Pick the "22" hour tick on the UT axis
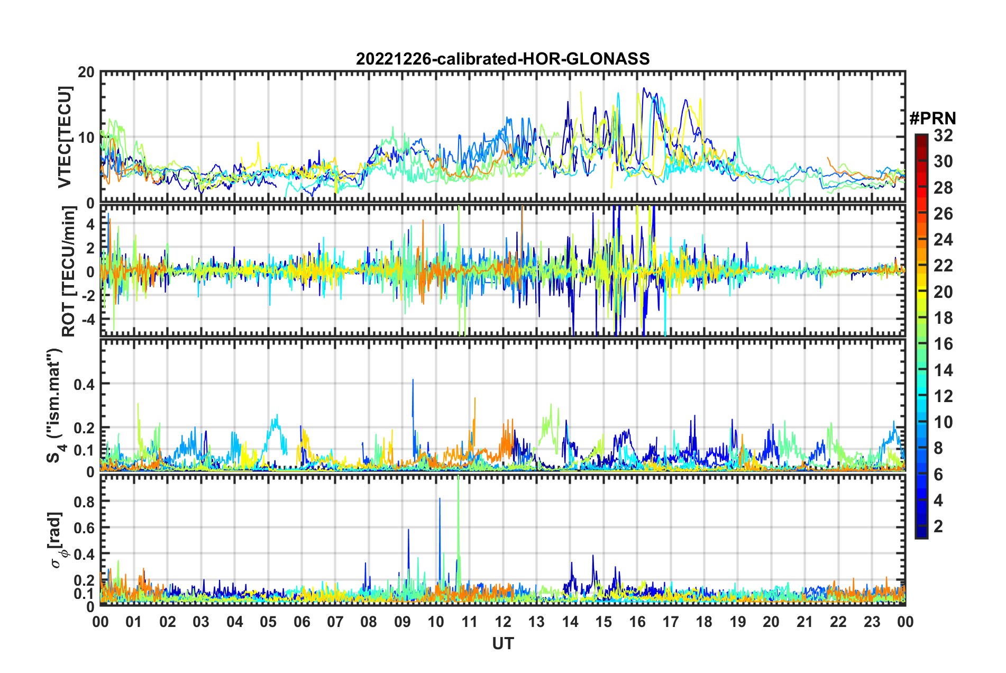 [x=838, y=621]
